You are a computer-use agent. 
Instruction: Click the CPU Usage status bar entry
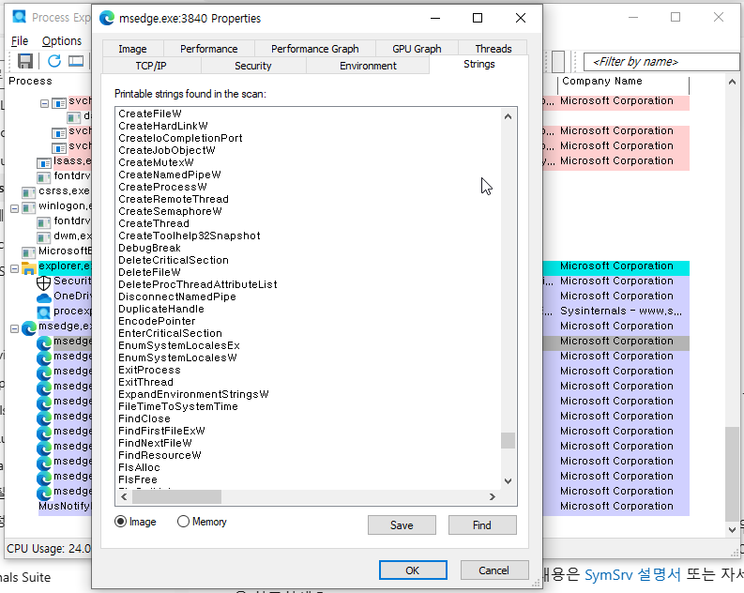tap(49, 549)
